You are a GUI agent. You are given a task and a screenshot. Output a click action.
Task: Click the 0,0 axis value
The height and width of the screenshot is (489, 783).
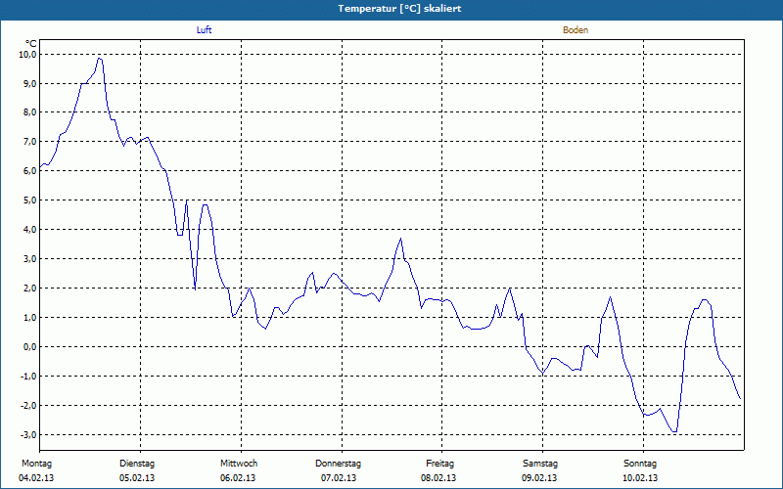click(30, 347)
